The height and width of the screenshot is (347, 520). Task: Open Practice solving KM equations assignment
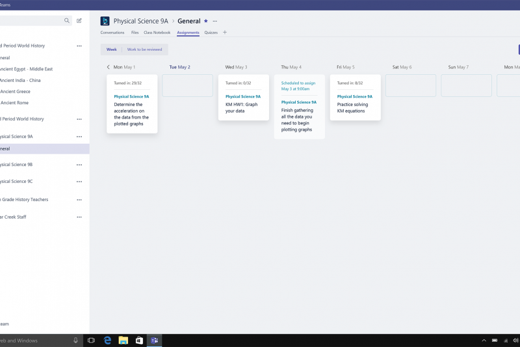point(355,98)
